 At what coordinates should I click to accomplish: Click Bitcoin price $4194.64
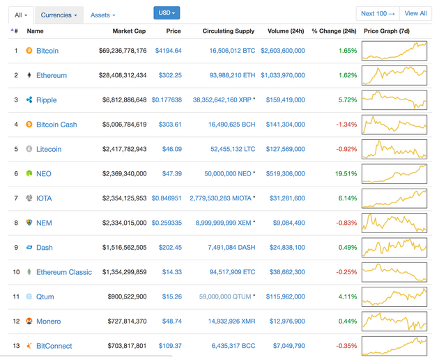coord(169,51)
